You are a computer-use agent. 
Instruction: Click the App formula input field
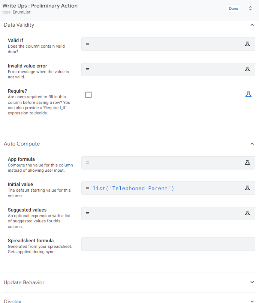[168, 163]
